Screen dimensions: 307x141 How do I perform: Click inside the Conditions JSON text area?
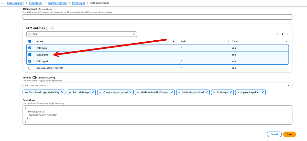click(157, 115)
